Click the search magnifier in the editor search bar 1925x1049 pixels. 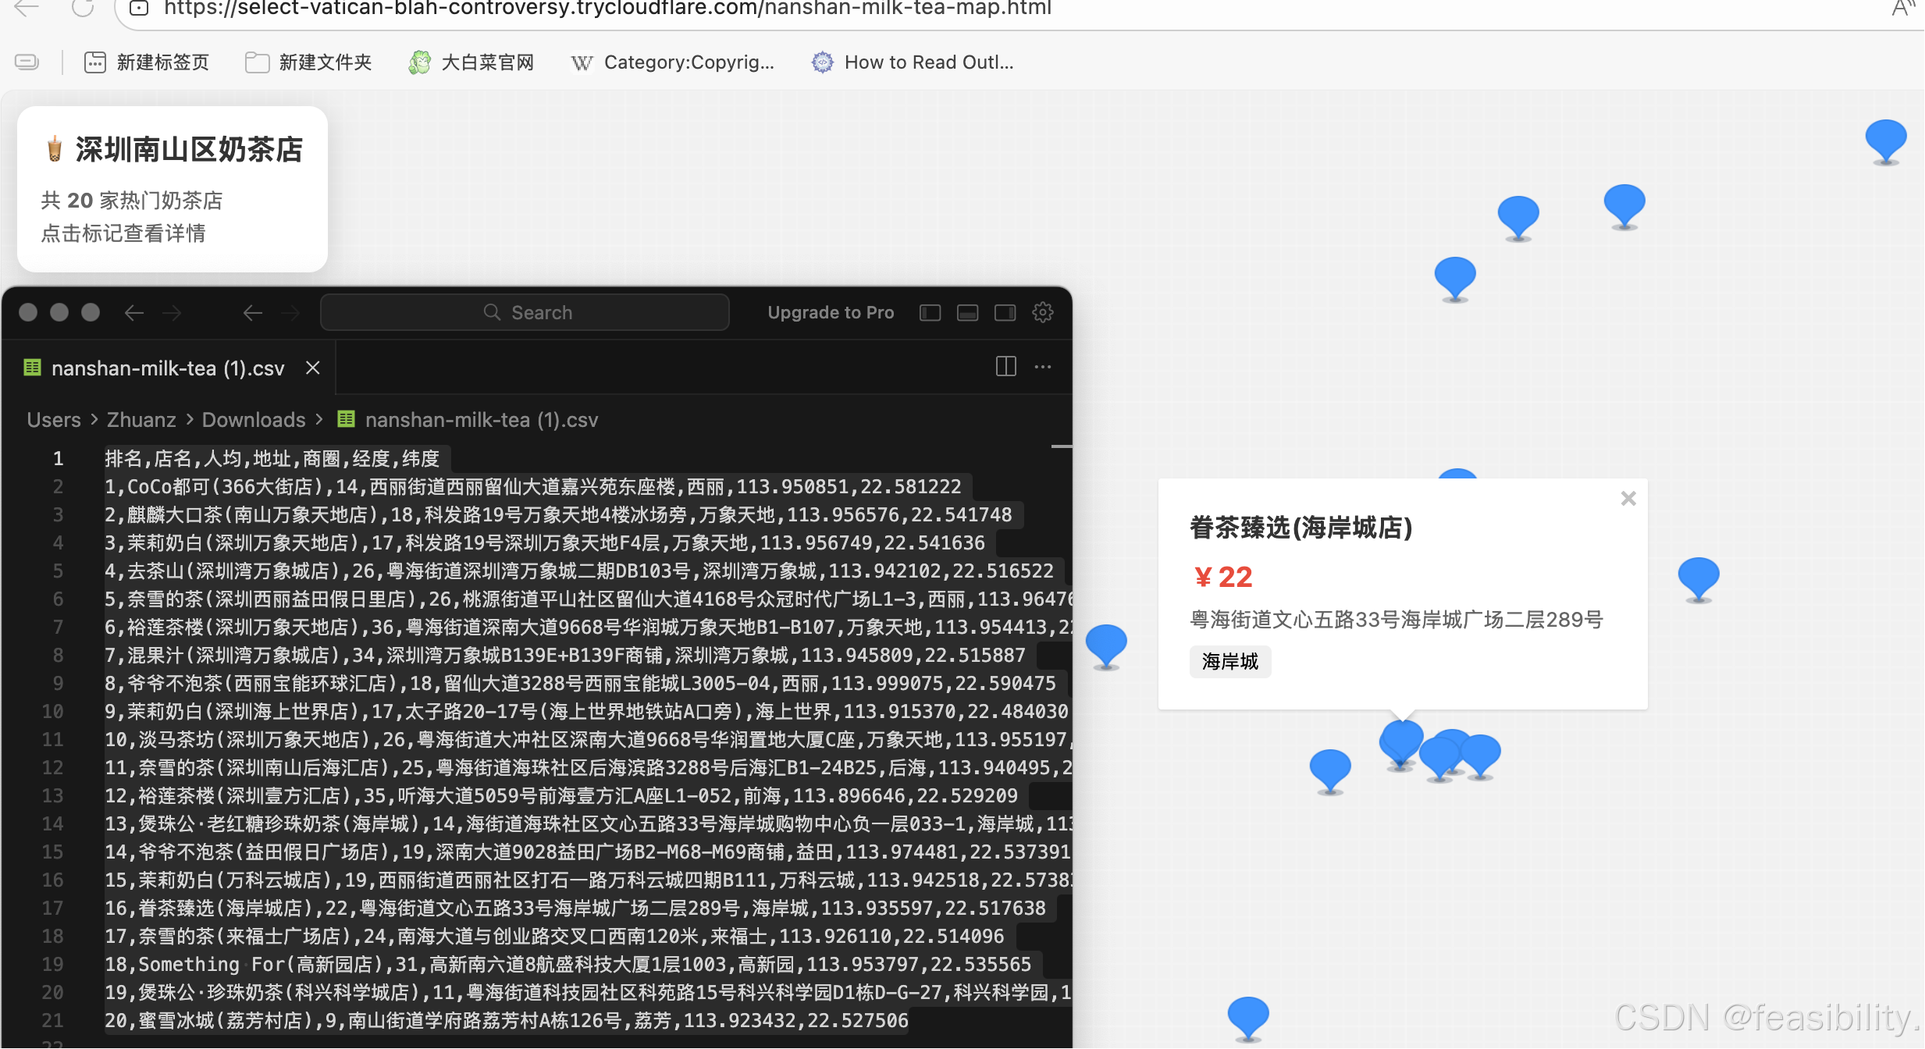[493, 312]
